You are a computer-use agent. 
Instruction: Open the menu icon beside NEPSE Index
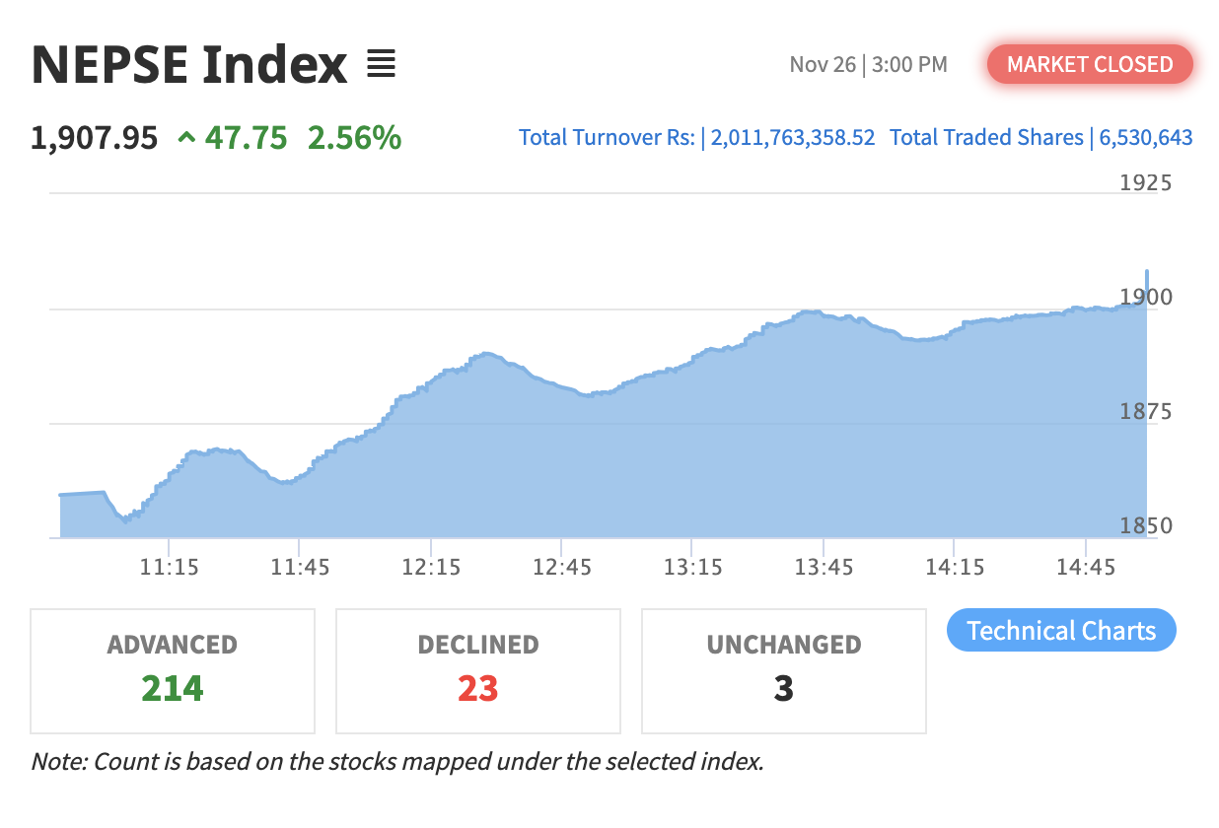(x=381, y=64)
